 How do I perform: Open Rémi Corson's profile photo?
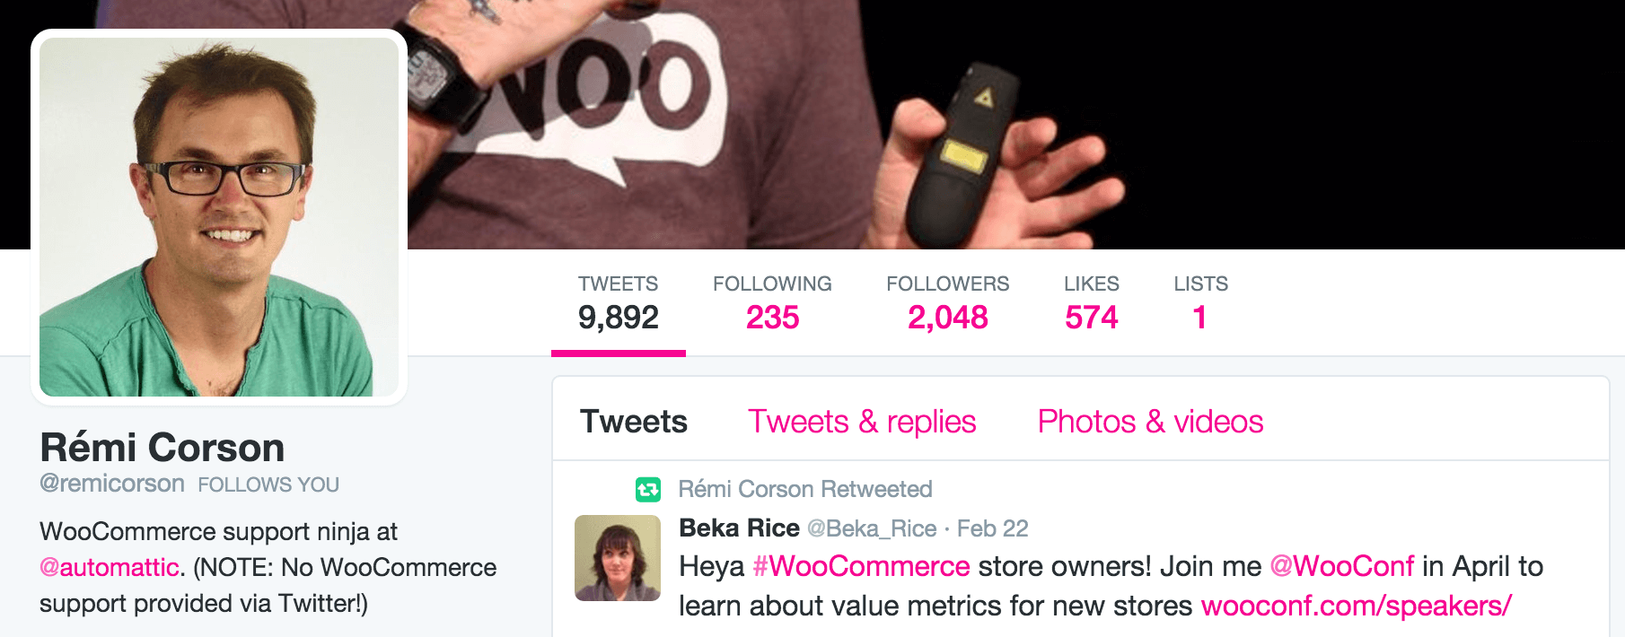[x=219, y=217]
